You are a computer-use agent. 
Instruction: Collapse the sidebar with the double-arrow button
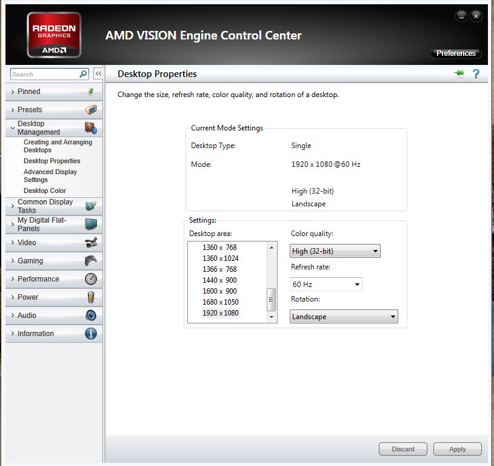tap(98, 74)
